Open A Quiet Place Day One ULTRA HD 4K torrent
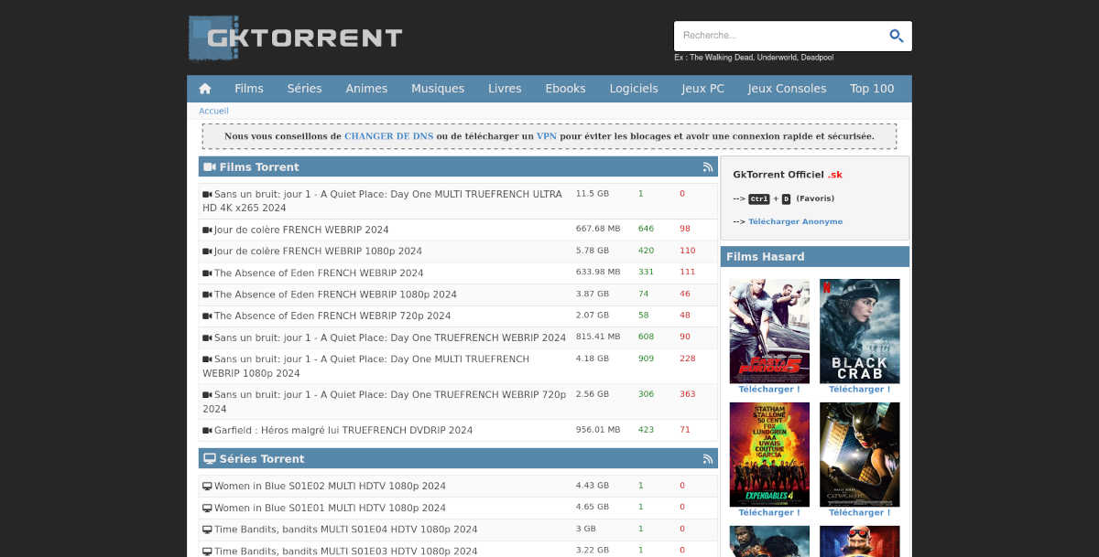Screen dimensions: 1099x557 click(382, 201)
